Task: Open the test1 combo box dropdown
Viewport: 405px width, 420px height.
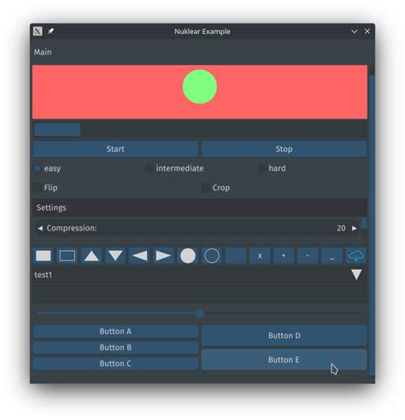Action: point(356,275)
